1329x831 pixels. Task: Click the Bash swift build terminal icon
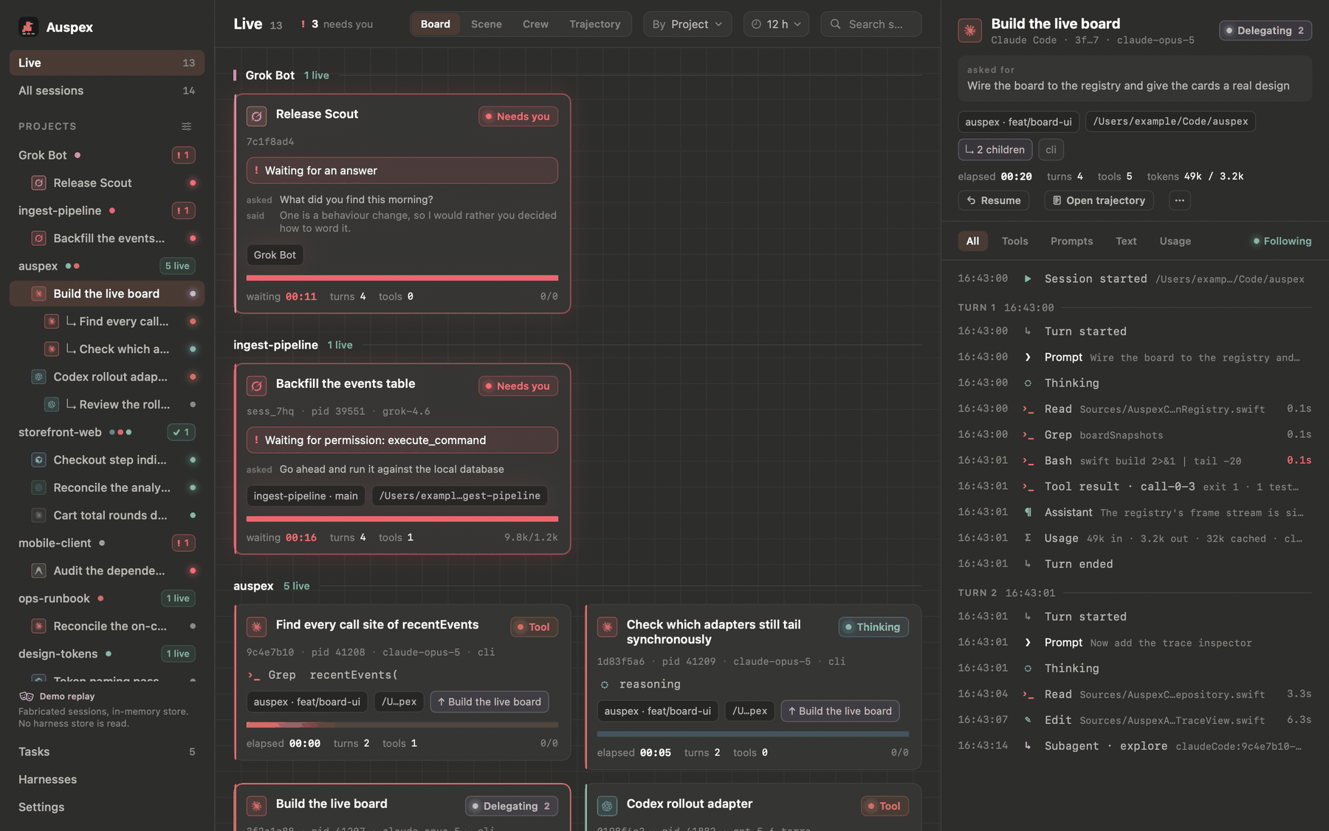(x=1027, y=460)
